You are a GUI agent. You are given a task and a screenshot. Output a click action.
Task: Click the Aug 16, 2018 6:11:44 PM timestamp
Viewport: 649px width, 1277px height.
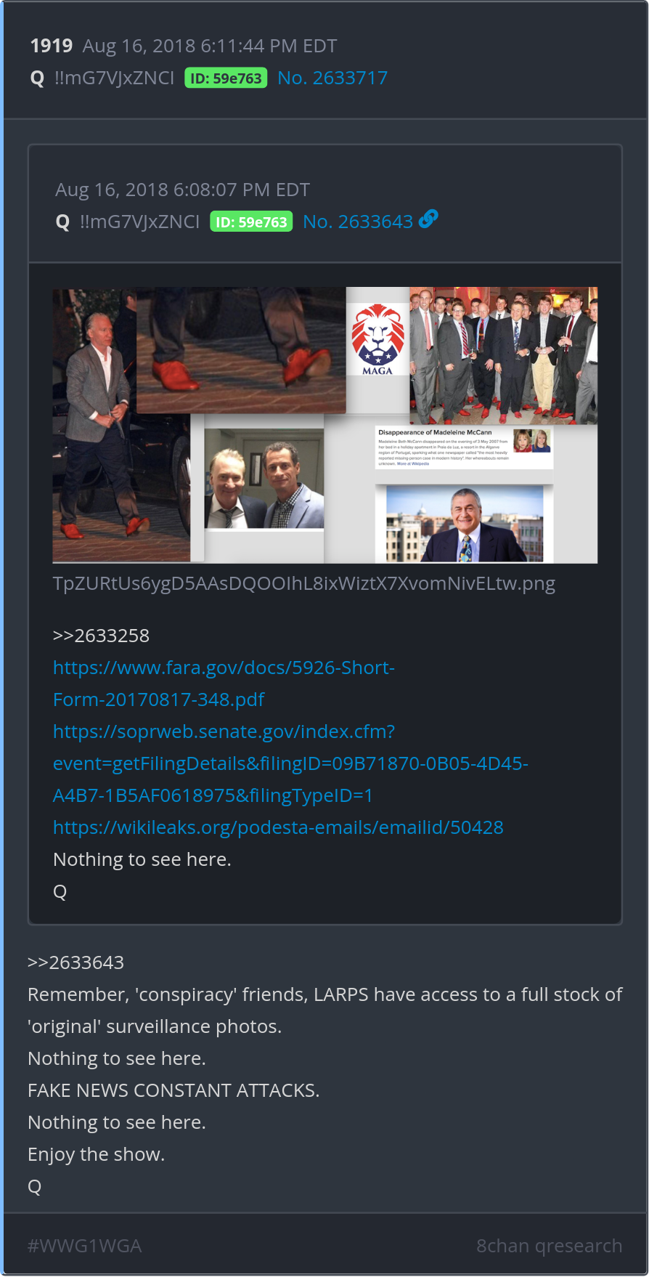click(x=210, y=46)
